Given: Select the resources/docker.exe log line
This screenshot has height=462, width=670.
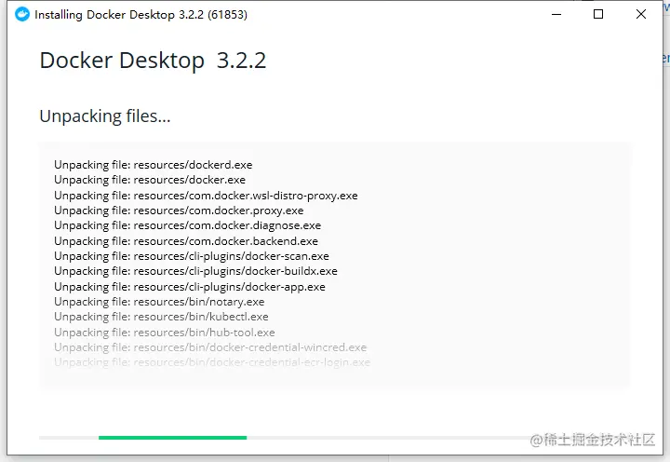Looking at the screenshot, I should point(150,180).
